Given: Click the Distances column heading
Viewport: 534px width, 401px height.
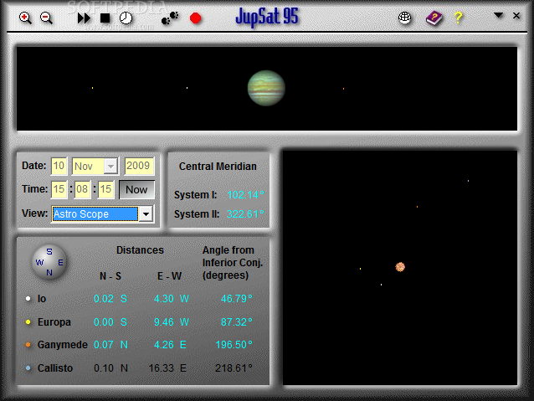Looking at the screenshot, I should coord(140,250).
